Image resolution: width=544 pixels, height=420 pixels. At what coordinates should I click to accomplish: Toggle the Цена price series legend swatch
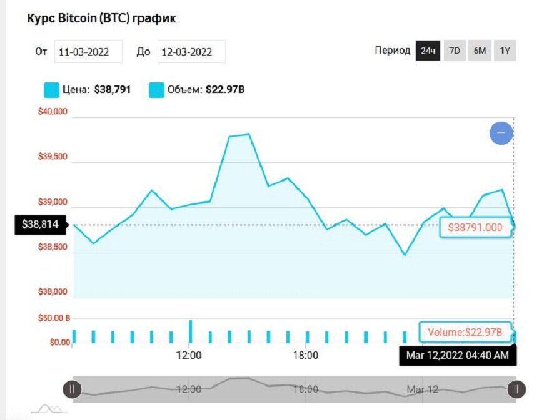[x=51, y=90]
